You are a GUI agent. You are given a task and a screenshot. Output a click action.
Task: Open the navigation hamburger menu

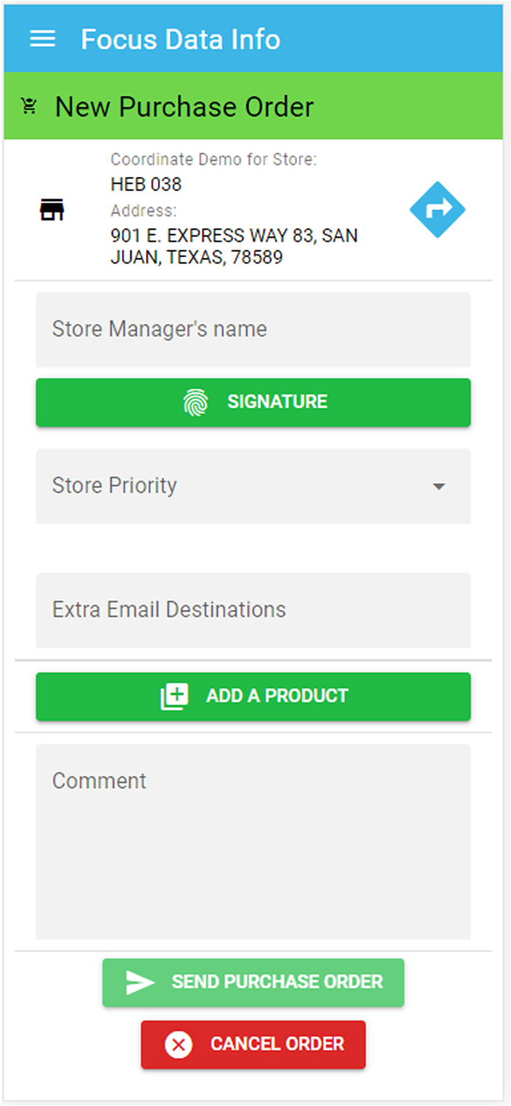(x=43, y=39)
